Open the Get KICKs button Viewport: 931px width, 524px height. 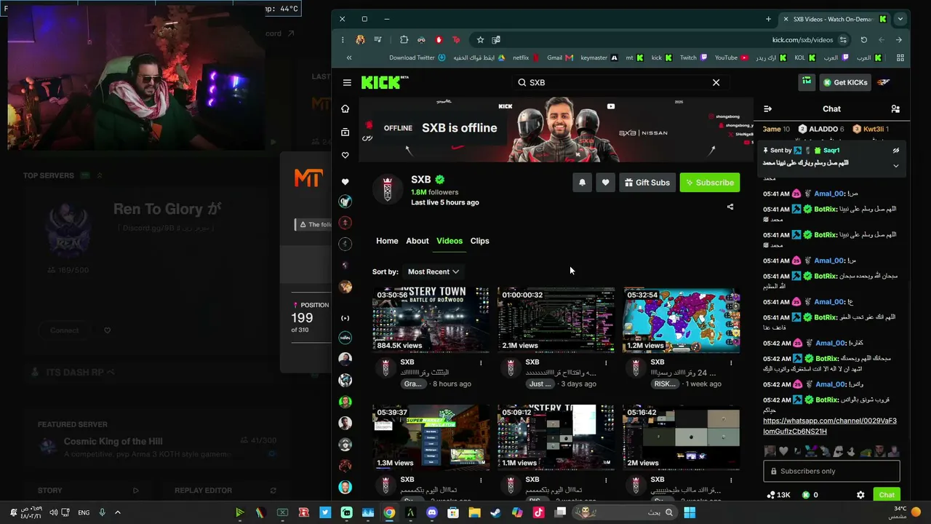point(845,82)
